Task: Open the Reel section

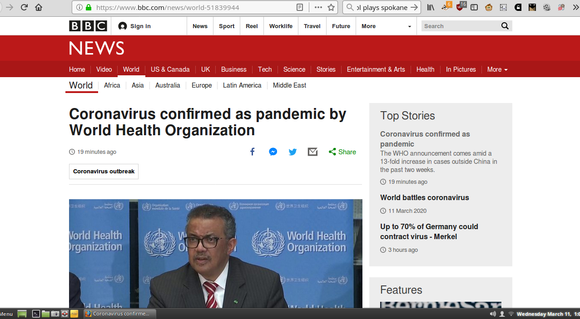Action: click(x=252, y=26)
